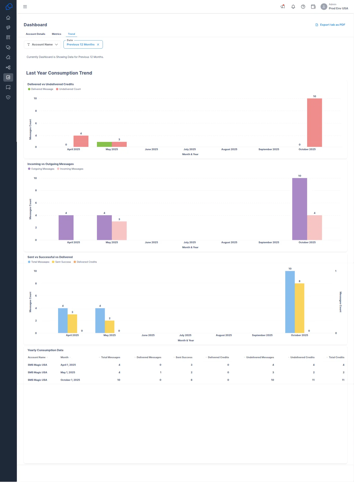Toggle the hamburger menu in the top bar

coord(25,7)
